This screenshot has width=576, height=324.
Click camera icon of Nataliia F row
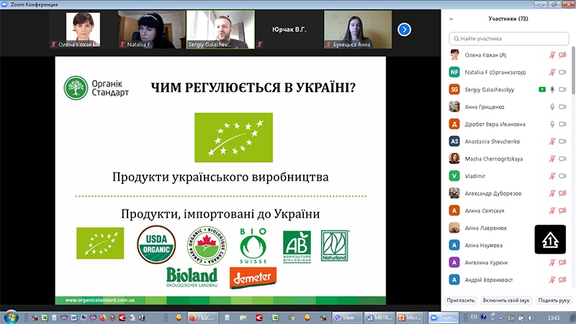[562, 73]
